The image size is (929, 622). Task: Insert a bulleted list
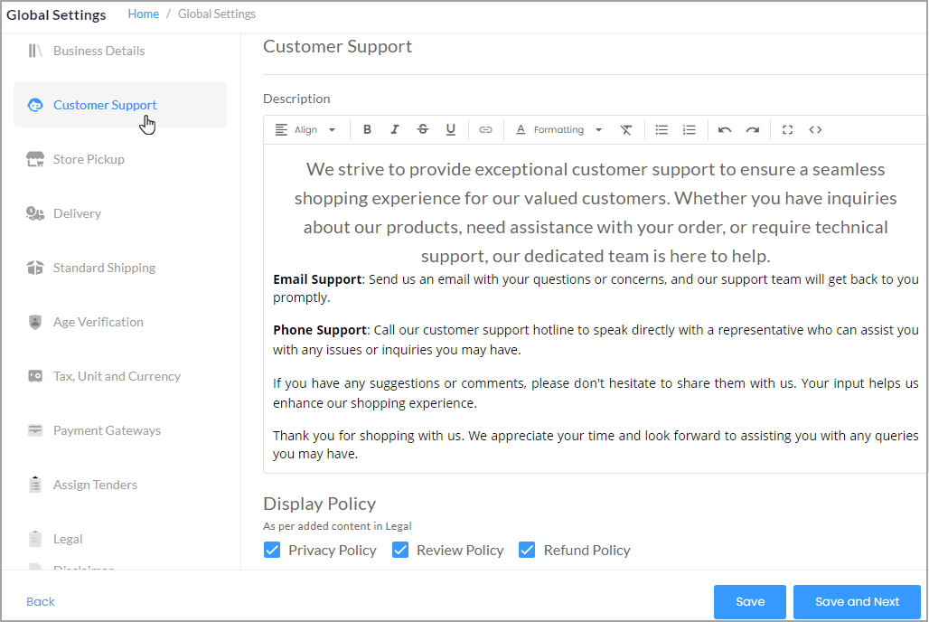click(x=662, y=129)
